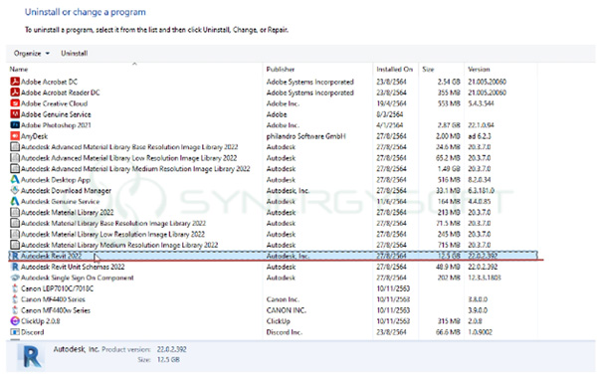Click the Autodesk Desktop App icon
597x376 pixels.
[x=15, y=180]
